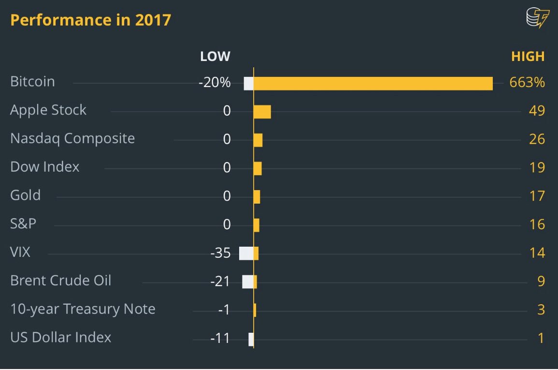Image resolution: width=558 pixels, height=370 pixels.
Task: Select the Brent Crude Oil label
Action: point(60,281)
